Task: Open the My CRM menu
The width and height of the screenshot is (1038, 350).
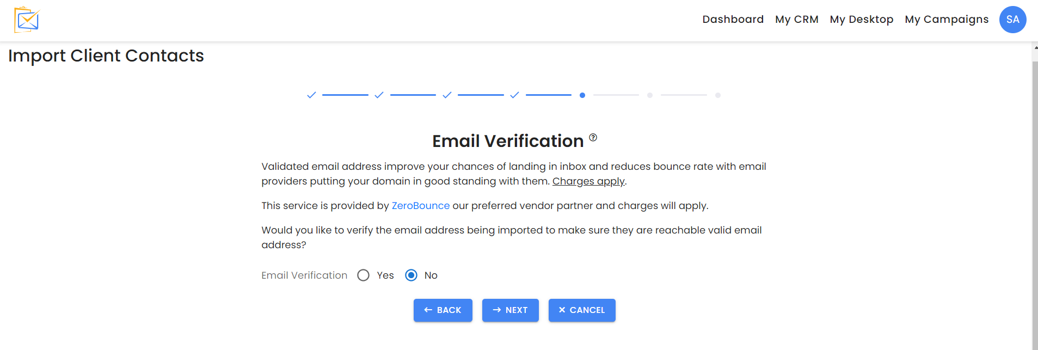Action: pos(796,20)
